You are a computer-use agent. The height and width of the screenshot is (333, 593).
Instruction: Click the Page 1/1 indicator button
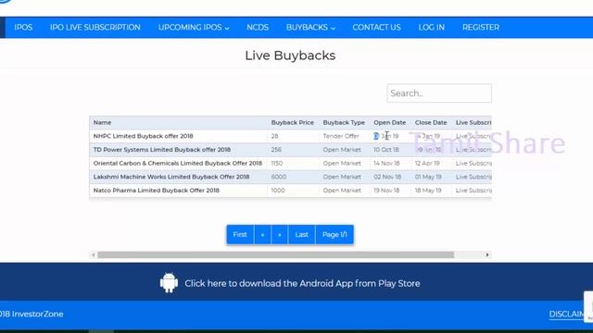[x=334, y=235]
